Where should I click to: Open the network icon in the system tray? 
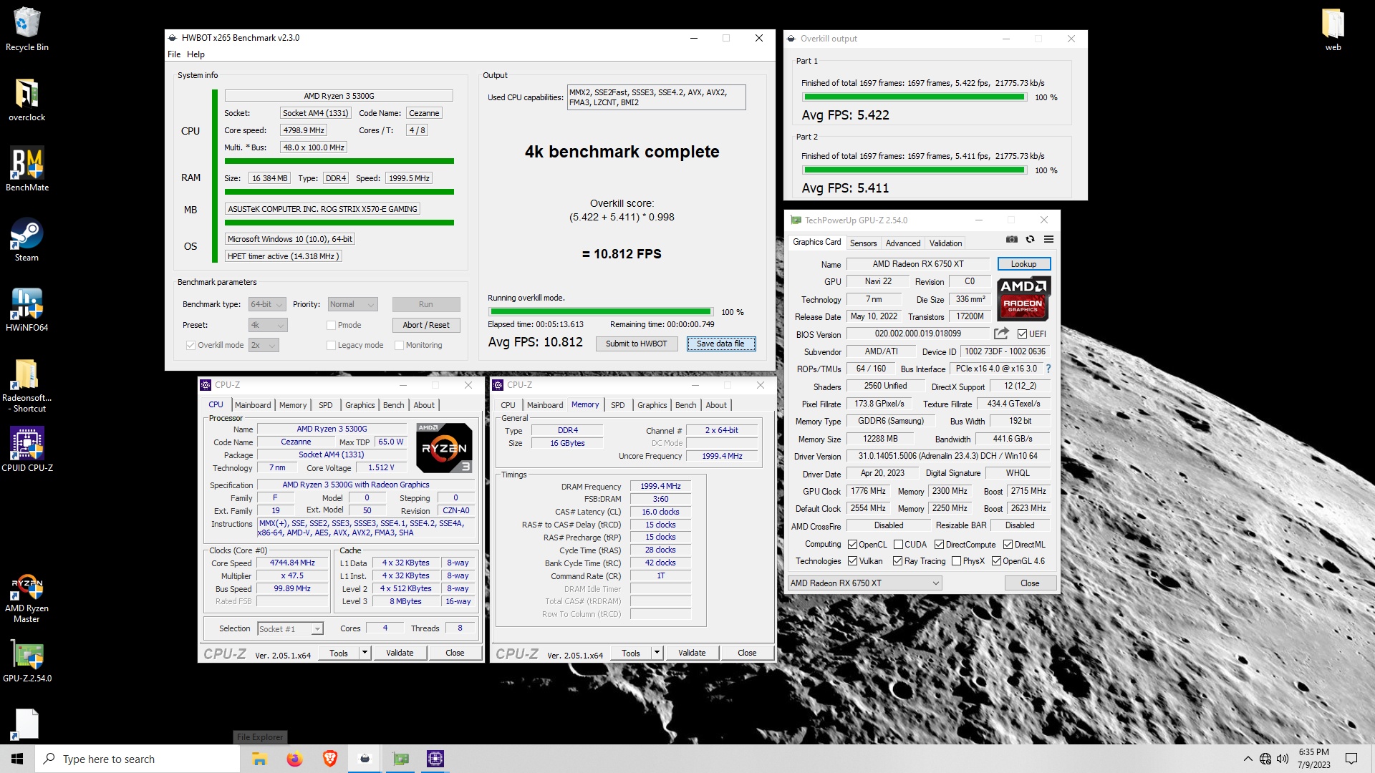pos(1265,759)
